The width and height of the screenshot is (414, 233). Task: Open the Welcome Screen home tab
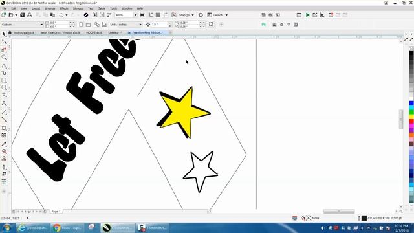coord(10,32)
